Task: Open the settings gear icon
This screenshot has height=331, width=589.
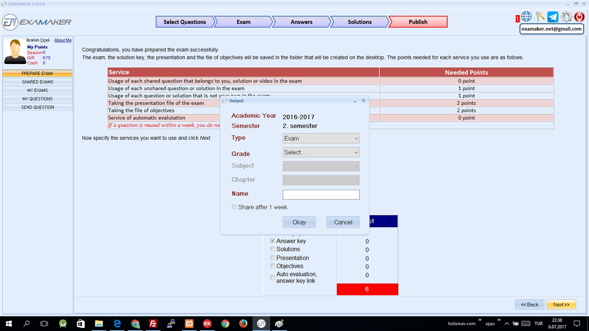Action: [x=566, y=16]
